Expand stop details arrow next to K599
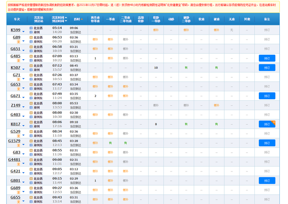The image size is (288, 204). tap(23, 32)
